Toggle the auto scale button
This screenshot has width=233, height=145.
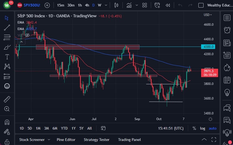coord(213,128)
